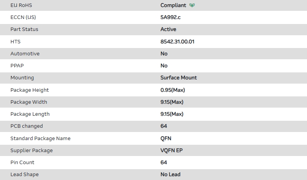Screen dimensions: 307x180
Task: Click the Mounting row label
Action: coord(22,78)
